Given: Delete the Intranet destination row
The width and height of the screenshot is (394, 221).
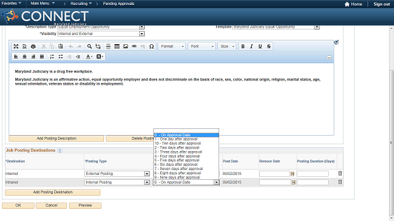Looking at the screenshot, I should pos(340,182).
